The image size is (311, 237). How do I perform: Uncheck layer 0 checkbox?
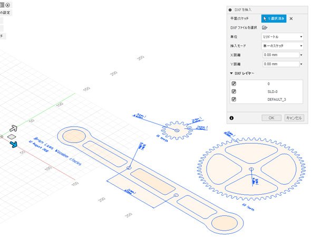pyautogui.click(x=234, y=83)
